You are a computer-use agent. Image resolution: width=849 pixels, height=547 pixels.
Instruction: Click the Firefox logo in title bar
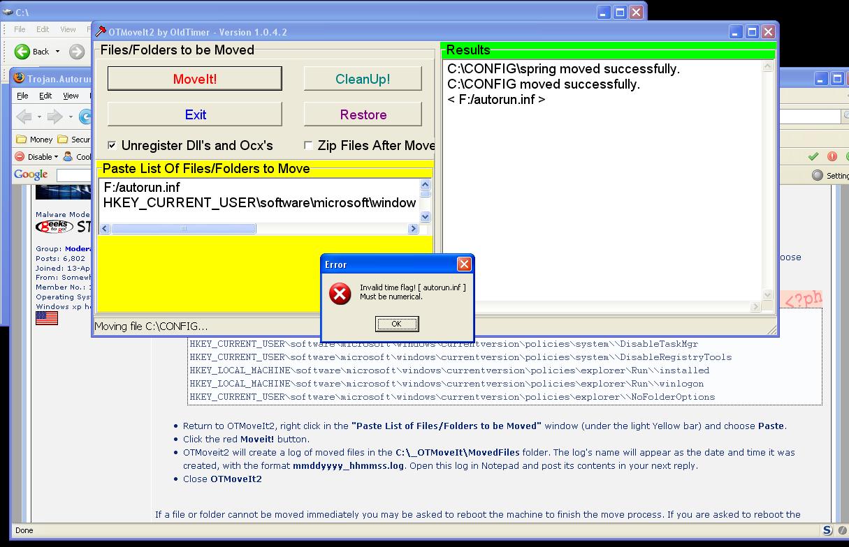pyautogui.click(x=19, y=79)
